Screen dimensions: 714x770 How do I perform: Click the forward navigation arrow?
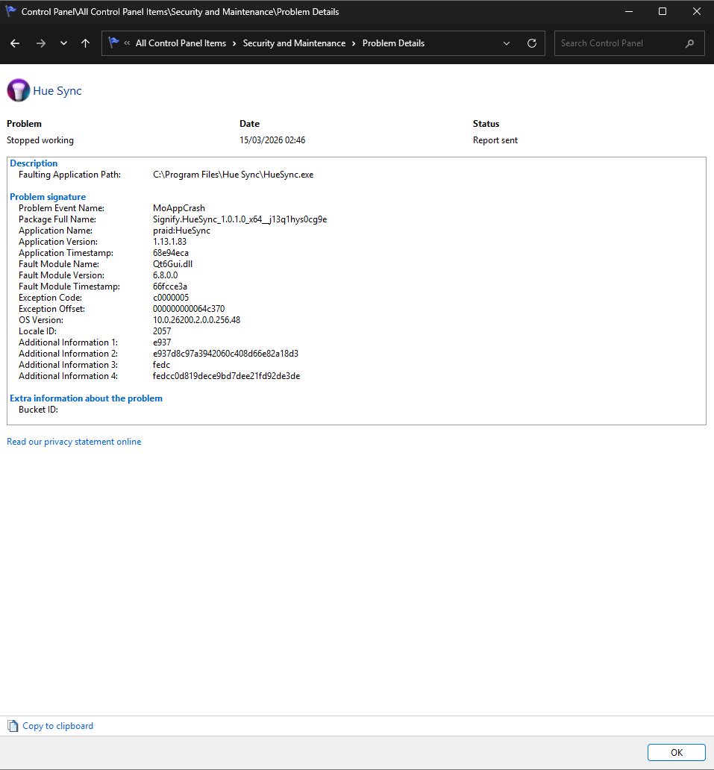(41, 43)
